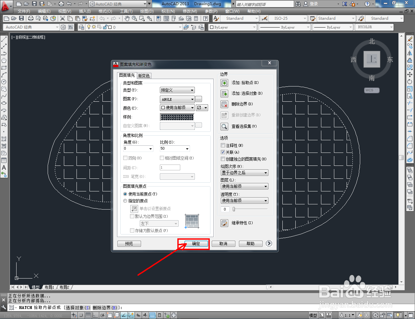Open the 类型 dropdown showing 预定义
Image resolution: width=415 pixels, height=319 pixels.
[177, 90]
